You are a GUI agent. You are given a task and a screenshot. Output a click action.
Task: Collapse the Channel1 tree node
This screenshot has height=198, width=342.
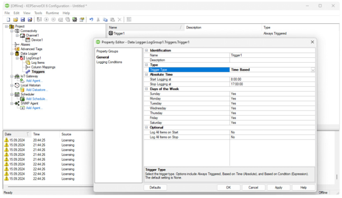point(17,35)
